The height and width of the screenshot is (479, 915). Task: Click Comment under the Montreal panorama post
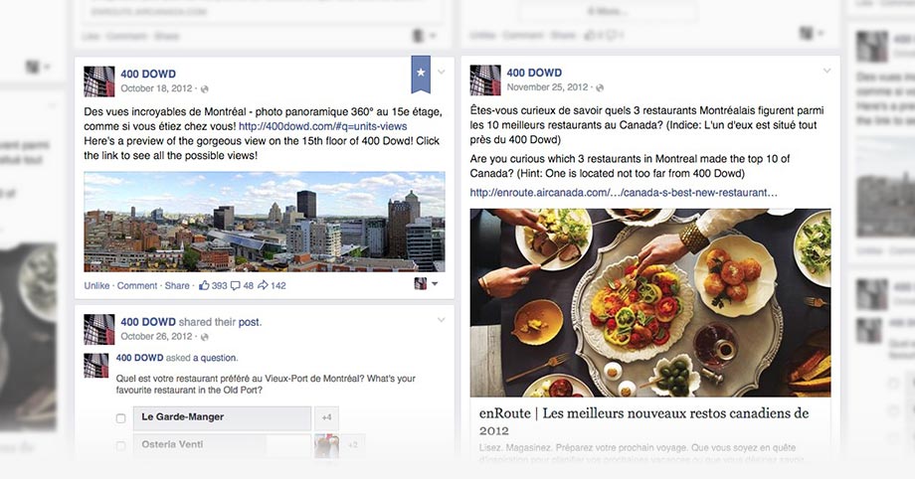tap(137, 285)
